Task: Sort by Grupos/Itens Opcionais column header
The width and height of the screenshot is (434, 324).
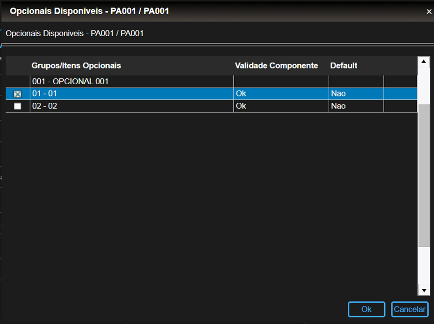Action: 76,66
